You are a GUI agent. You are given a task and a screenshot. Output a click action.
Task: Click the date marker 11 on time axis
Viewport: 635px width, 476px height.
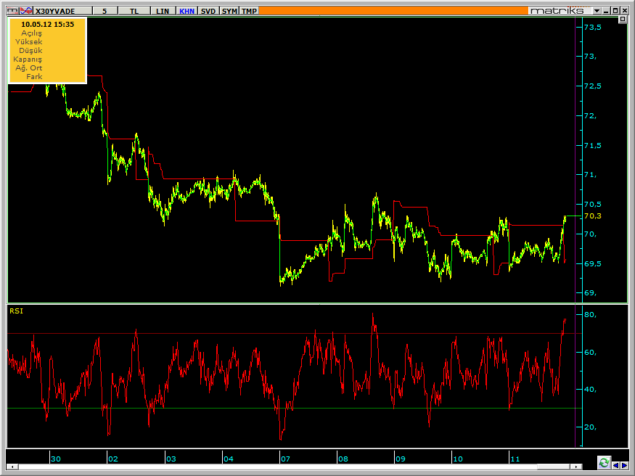pos(515,459)
